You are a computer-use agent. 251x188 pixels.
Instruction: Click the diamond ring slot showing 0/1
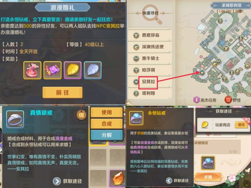pos(208,163)
